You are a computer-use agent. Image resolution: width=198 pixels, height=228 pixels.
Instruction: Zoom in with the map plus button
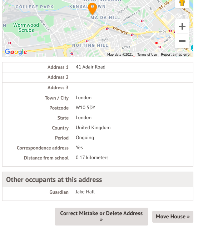182,26
